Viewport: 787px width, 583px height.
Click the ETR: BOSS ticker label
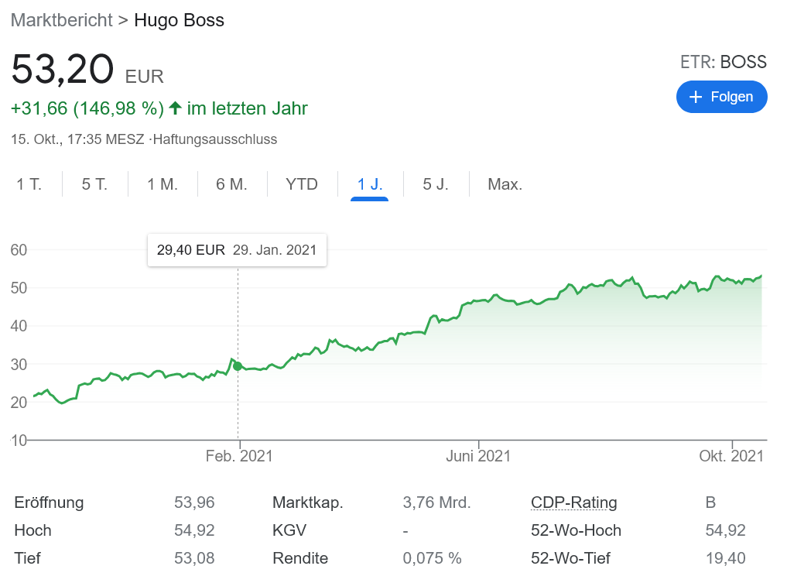click(723, 62)
